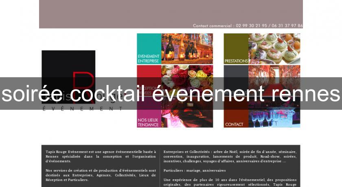Open the Evenement Entreprise teal tile

click(149, 49)
